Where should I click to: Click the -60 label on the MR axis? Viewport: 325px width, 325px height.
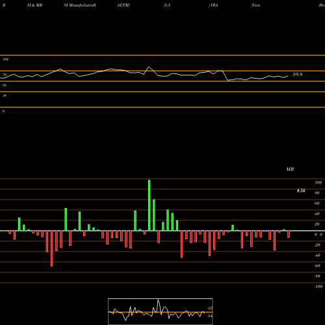[317, 266]
